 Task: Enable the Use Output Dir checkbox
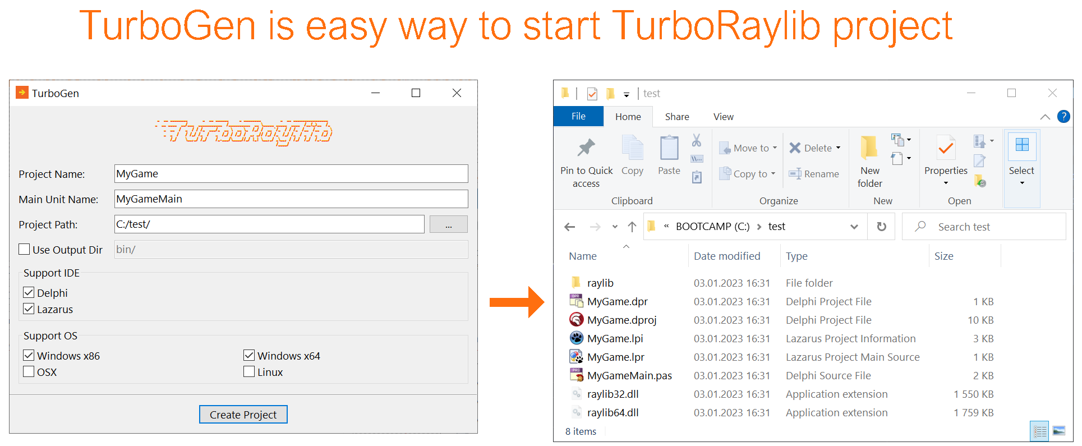tap(24, 249)
